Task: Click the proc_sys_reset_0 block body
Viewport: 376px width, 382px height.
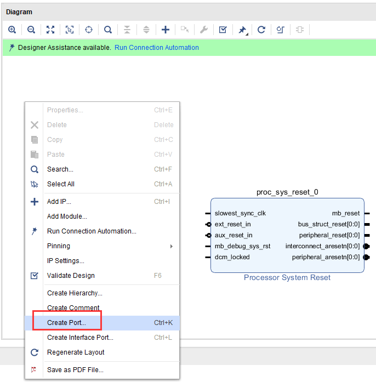Action: point(287,236)
